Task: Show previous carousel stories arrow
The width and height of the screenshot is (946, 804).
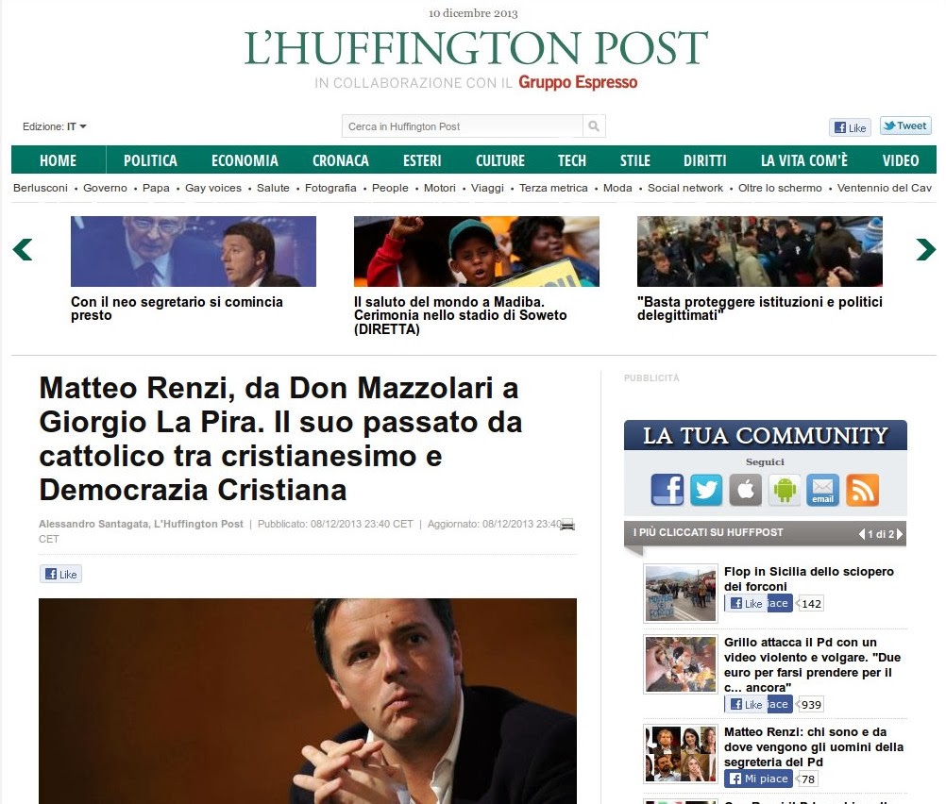Action: pyautogui.click(x=23, y=249)
